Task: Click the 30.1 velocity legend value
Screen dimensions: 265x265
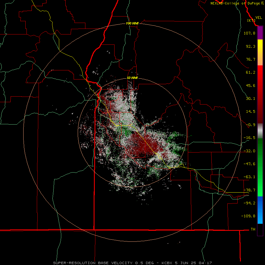Action: click(x=251, y=99)
